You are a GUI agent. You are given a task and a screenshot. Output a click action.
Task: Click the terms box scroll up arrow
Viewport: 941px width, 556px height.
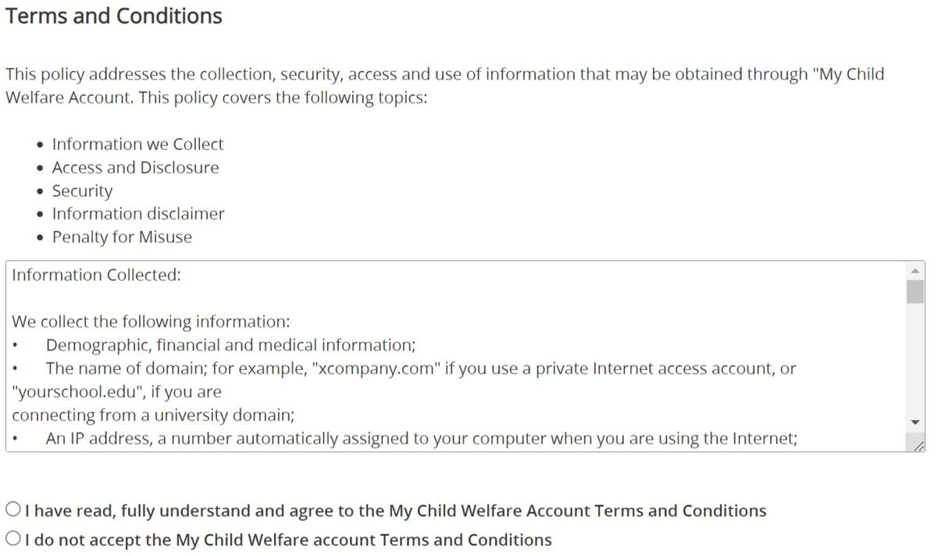(915, 270)
